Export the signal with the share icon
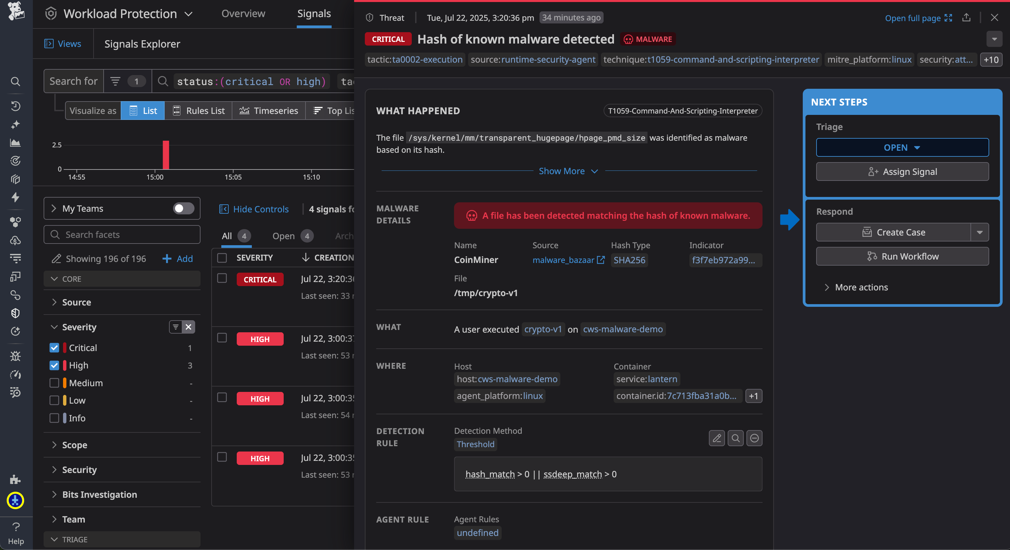Image resolution: width=1010 pixels, height=550 pixels. click(x=966, y=18)
